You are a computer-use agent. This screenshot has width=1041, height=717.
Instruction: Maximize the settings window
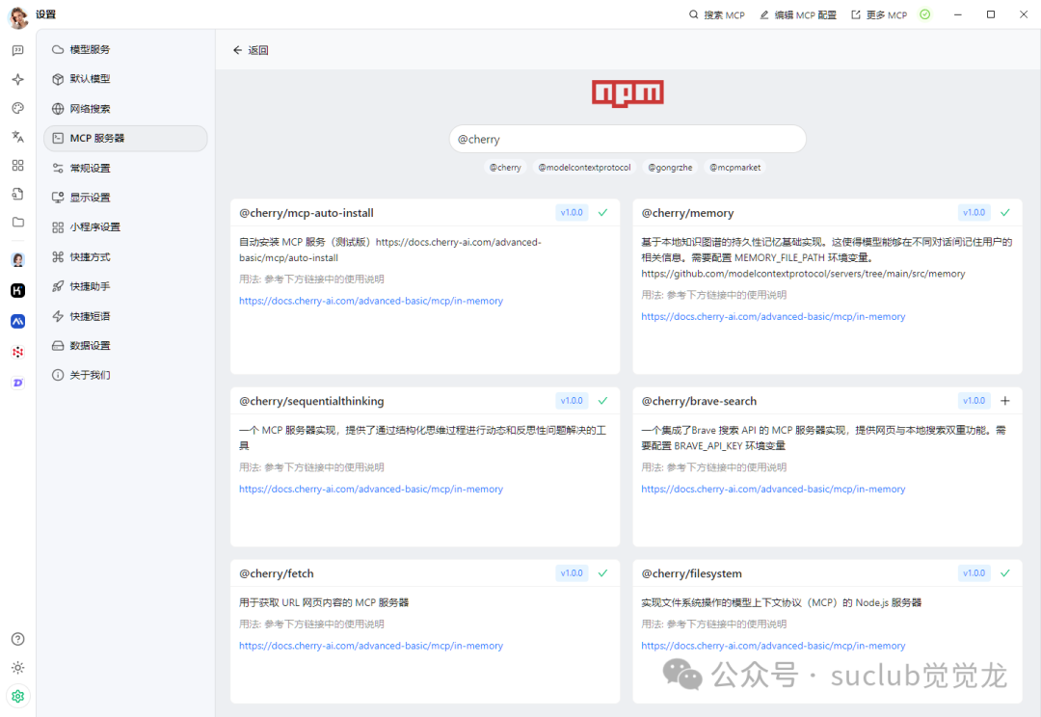tap(991, 14)
